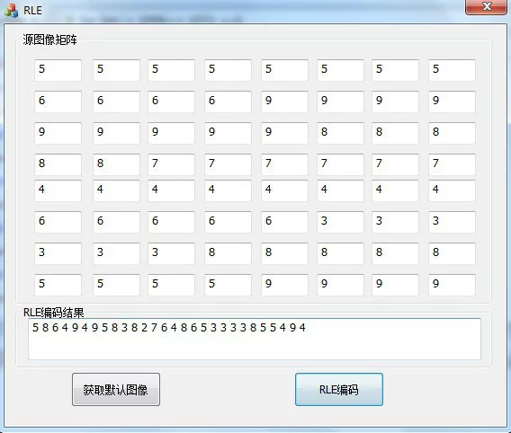
Task: Click last 7 in fourth matrix row
Action: click(x=452, y=164)
